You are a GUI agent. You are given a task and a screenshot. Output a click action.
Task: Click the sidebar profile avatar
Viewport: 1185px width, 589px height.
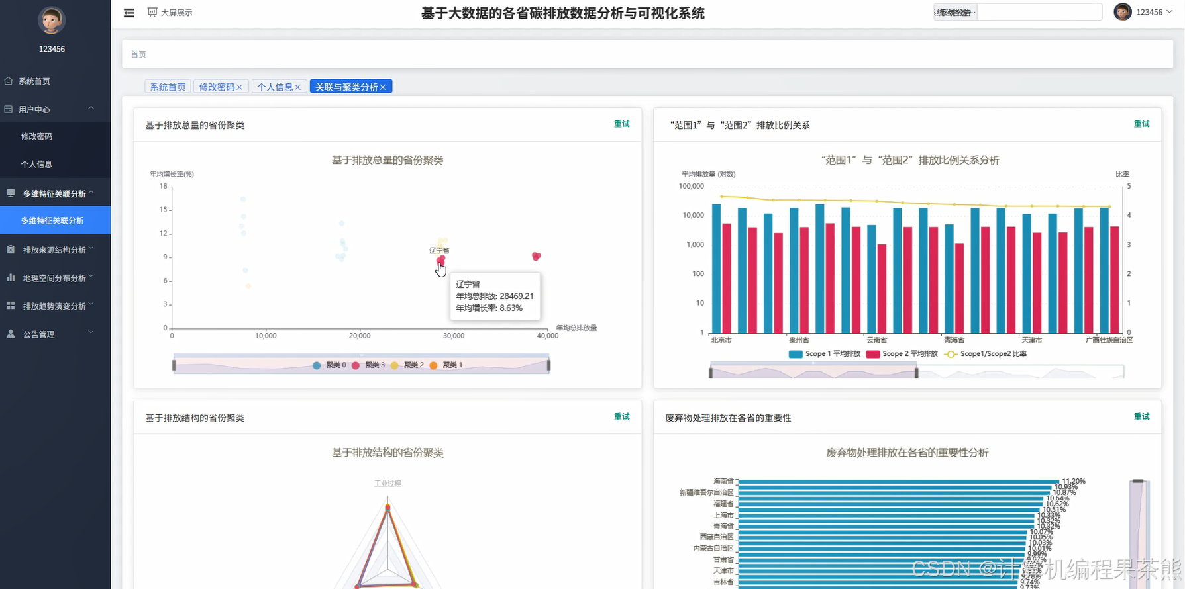point(52,21)
